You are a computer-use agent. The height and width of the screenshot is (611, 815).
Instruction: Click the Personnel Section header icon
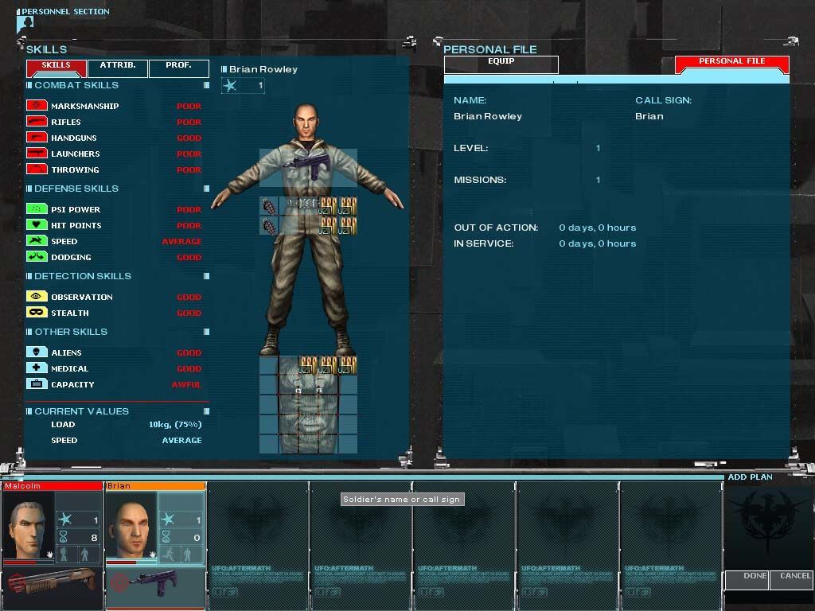point(25,23)
